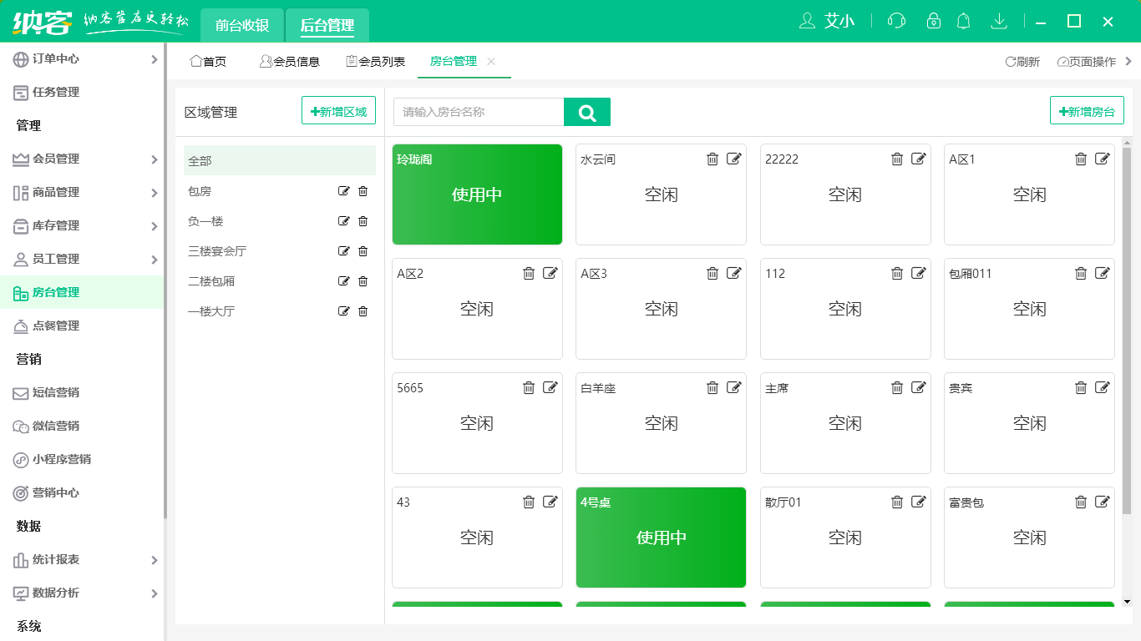This screenshot has width=1141, height=641.
Task: Click the room list vertical scrollbar
Action: click(1127, 334)
